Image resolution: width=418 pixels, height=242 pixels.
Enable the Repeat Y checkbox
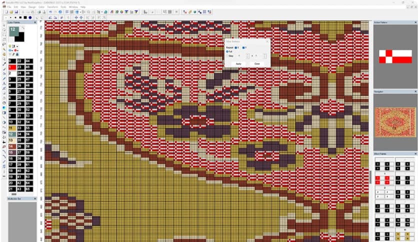click(243, 47)
